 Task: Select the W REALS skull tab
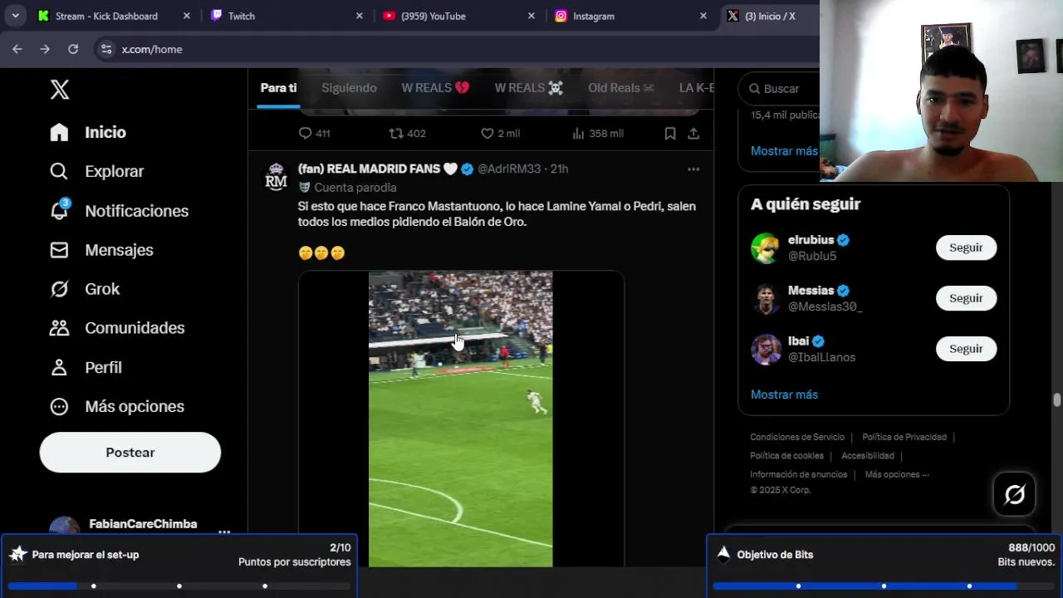529,88
